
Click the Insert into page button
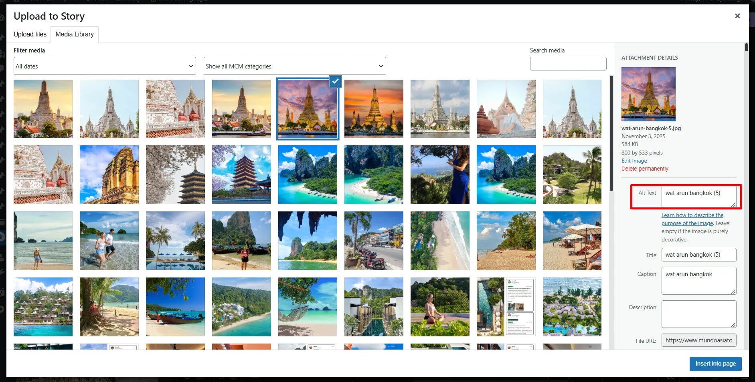click(x=715, y=364)
